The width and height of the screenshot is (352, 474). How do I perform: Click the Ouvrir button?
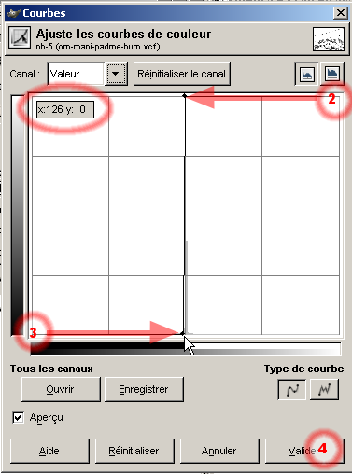(61, 389)
